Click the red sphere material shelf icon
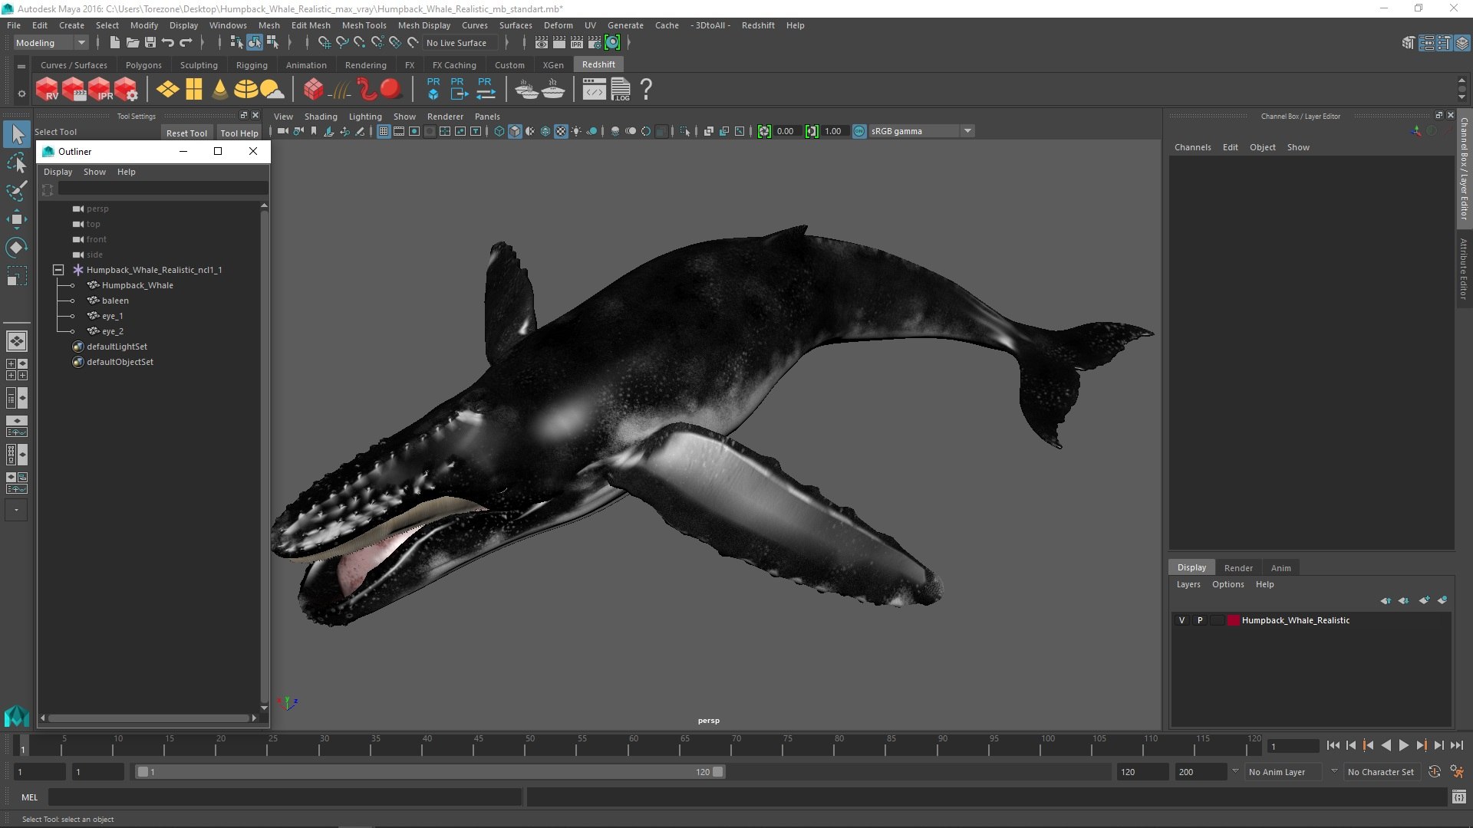Image resolution: width=1473 pixels, height=828 pixels. point(391,89)
